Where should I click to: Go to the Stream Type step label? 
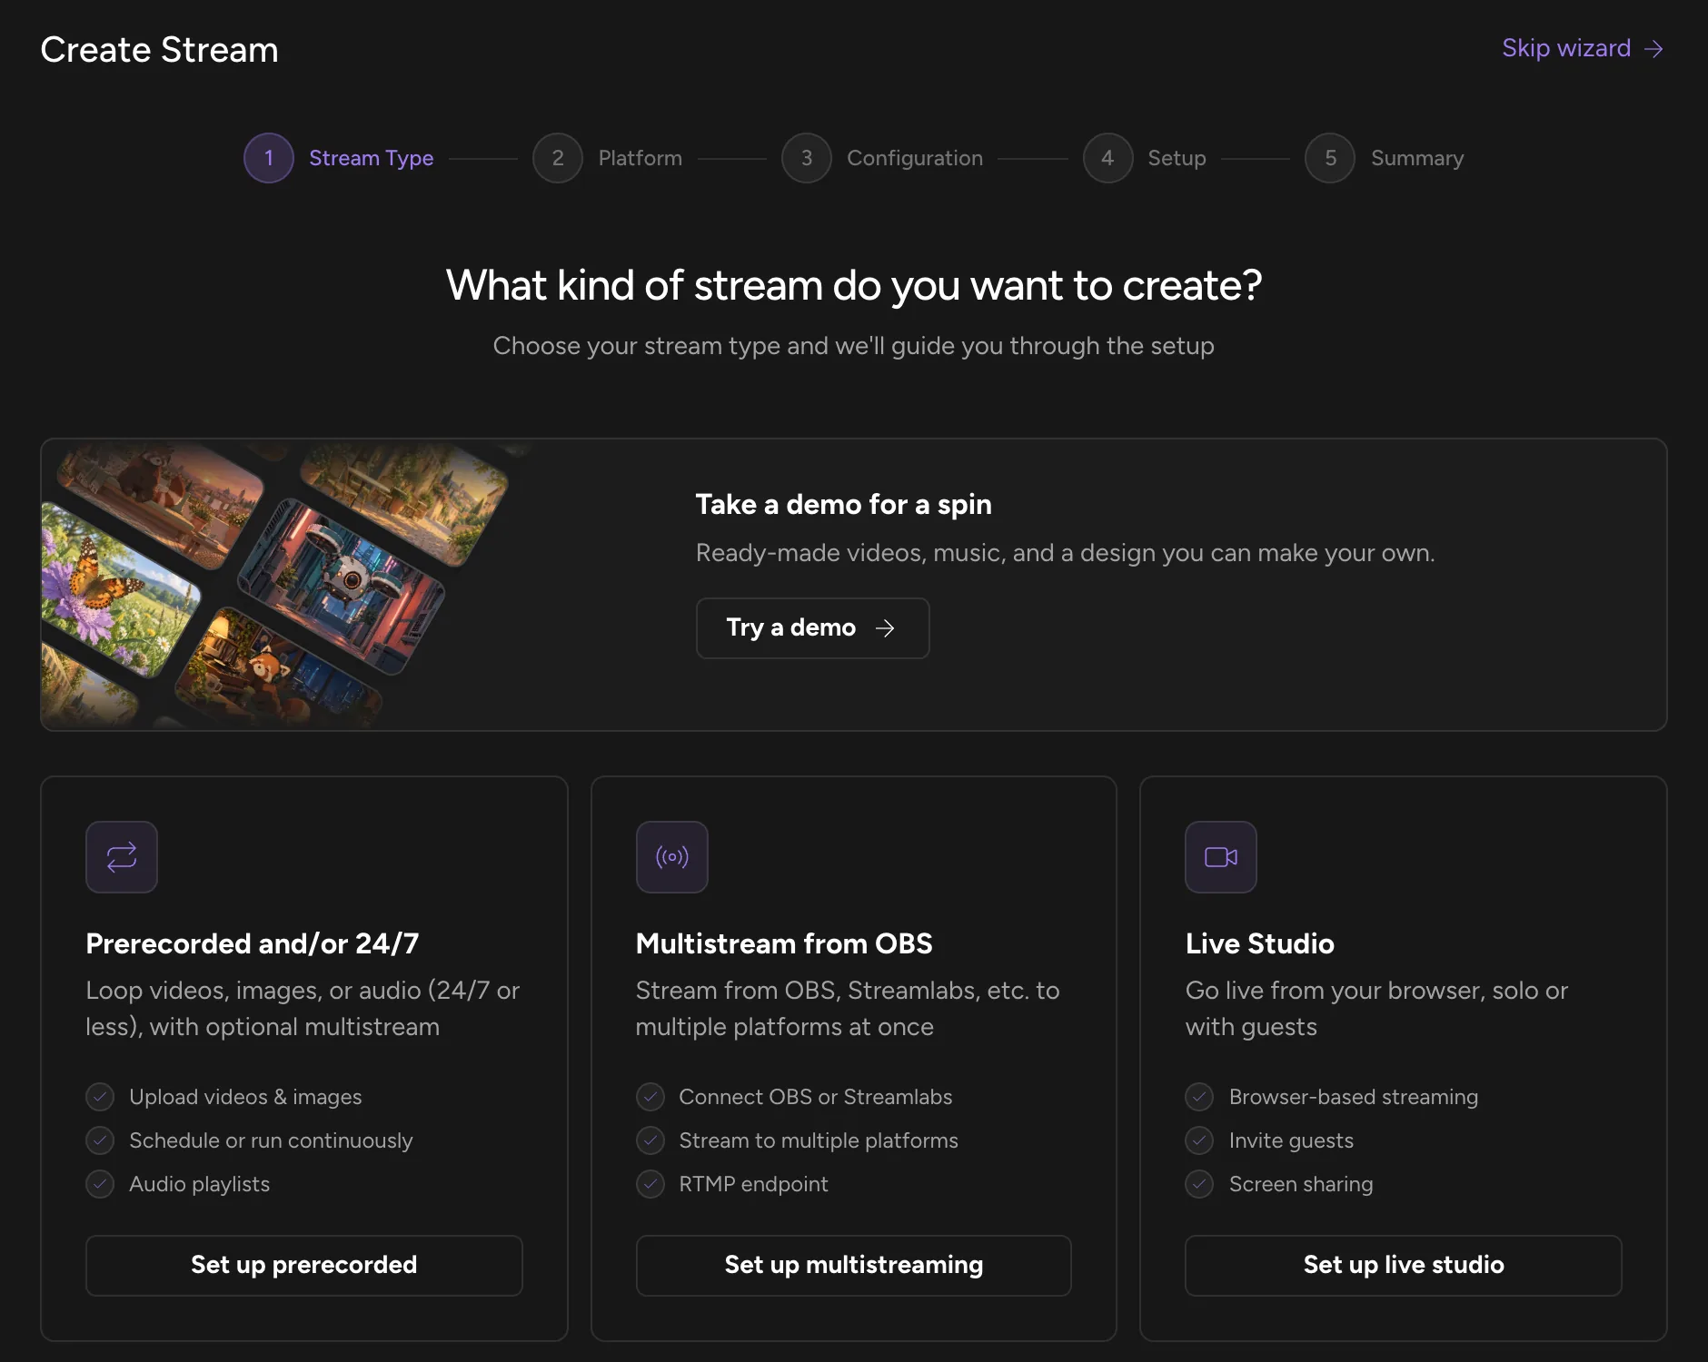pos(372,158)
